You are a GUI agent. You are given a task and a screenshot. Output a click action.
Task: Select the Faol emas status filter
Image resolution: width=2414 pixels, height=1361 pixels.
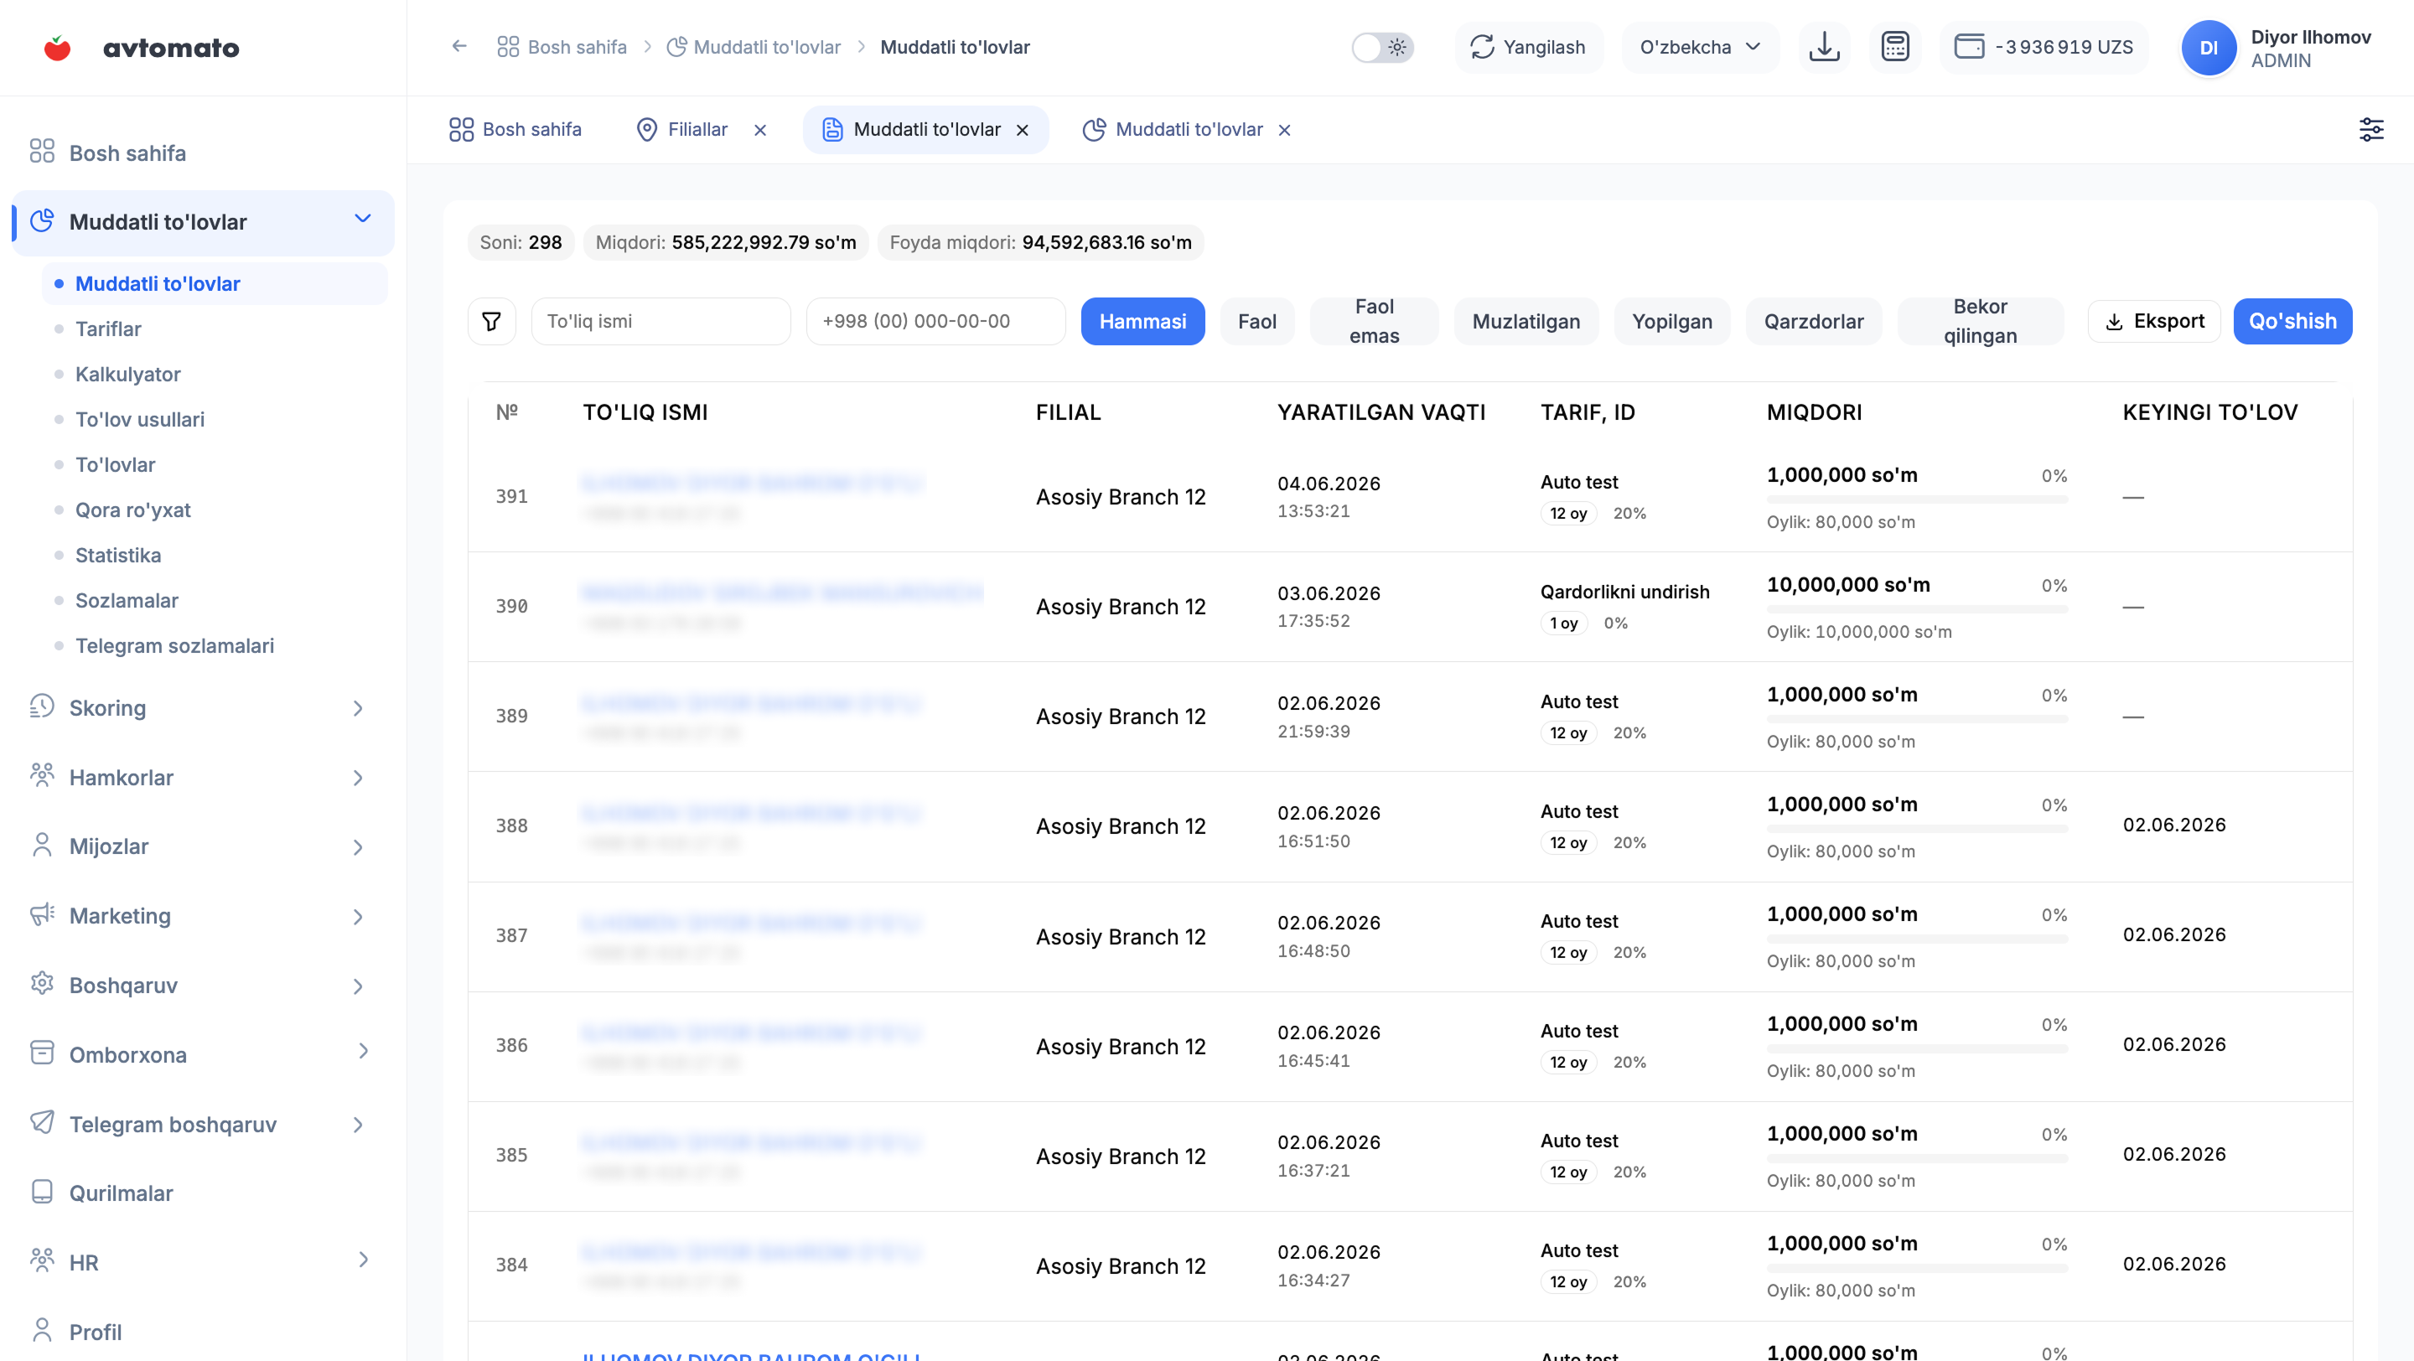1374,321
